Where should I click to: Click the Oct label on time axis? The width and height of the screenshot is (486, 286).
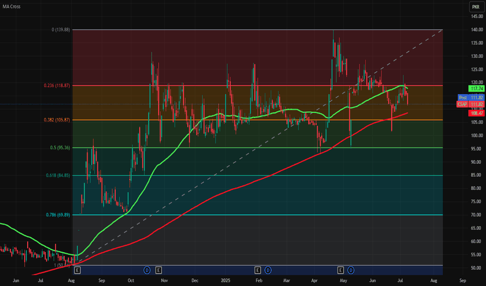click(x=131, y=281)
